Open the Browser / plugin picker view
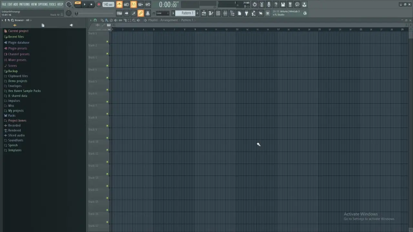Screen dimensions: 413x232 [x=232, y=13]
